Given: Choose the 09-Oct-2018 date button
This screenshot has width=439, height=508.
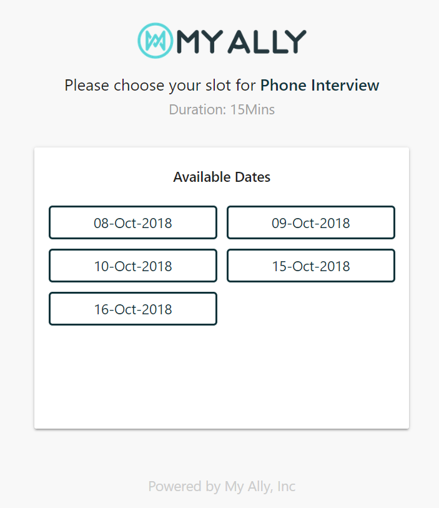Looking at the screenshot, I should pyautogui.click(x=310, y=223).
